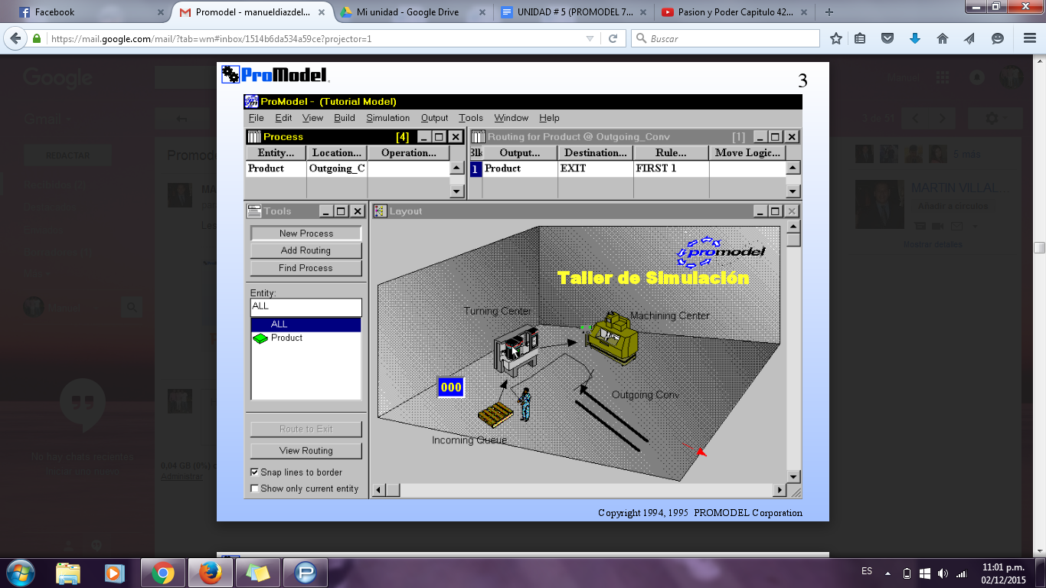Switch to Mi unidad Google Drive tab
This screenshot has height=588, width=1046.
(x=413, y=12)
